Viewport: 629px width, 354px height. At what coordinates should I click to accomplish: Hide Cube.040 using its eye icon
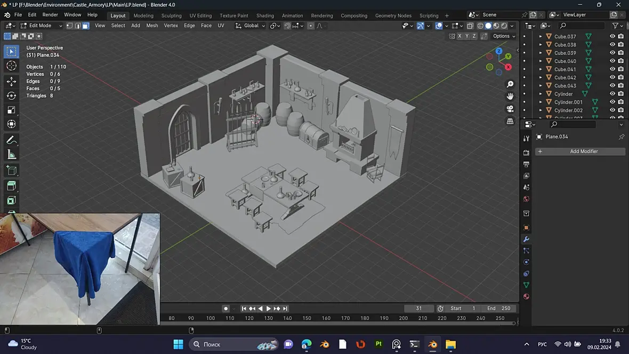pos(612,61)
